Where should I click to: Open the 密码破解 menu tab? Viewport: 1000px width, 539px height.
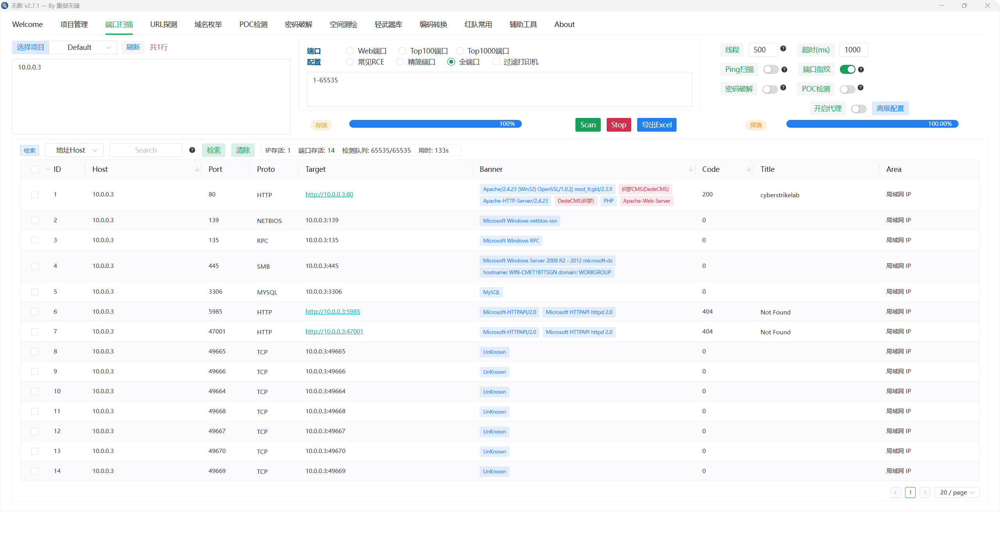pos(298,24)
